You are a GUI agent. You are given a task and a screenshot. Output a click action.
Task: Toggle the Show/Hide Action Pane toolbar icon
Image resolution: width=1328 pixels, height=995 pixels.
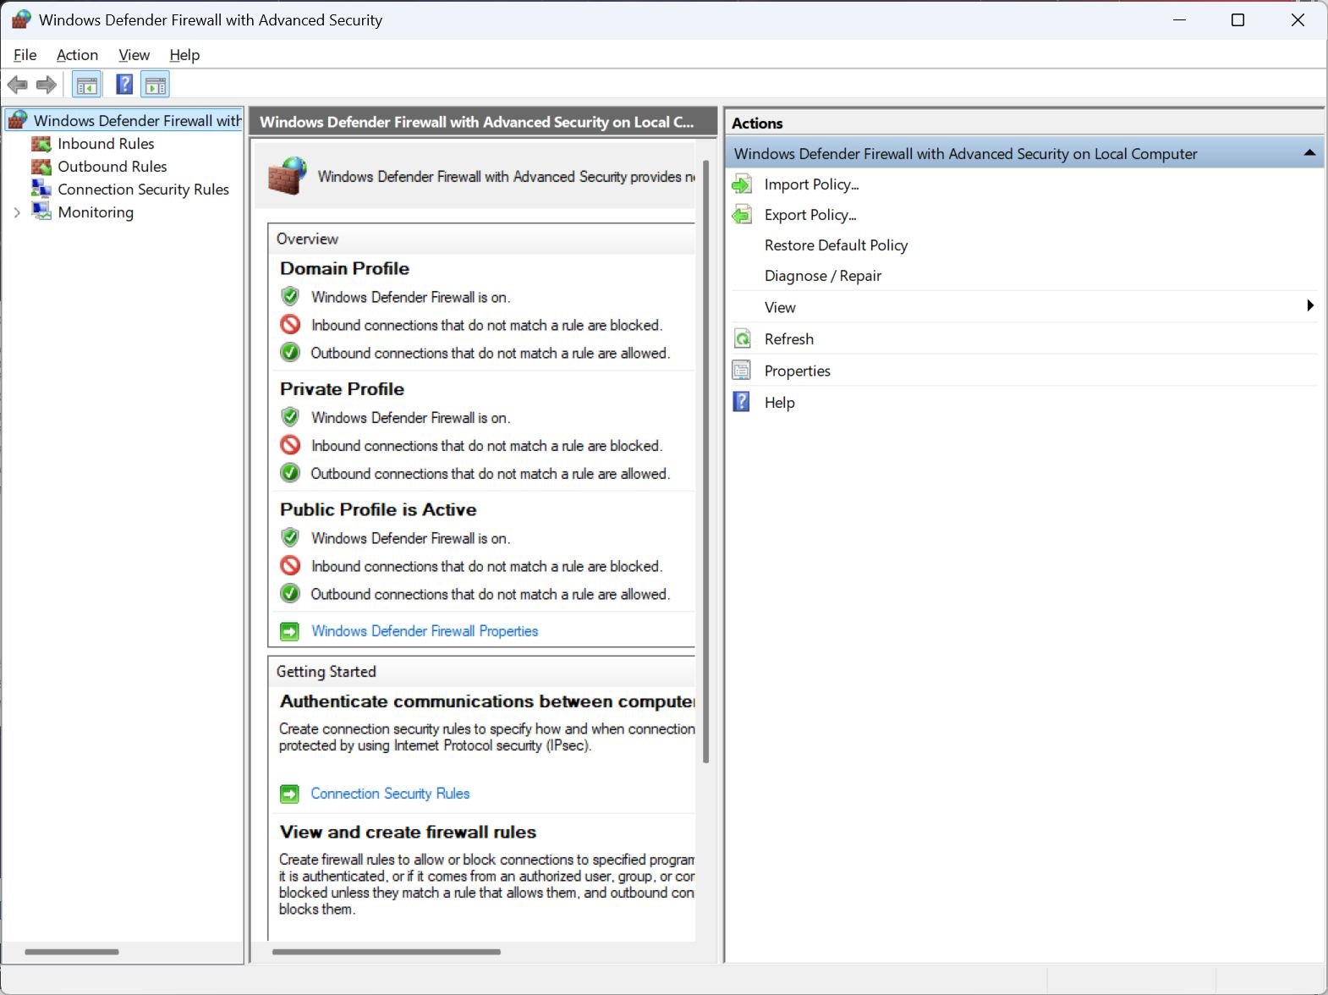pyautogui.click(x=156, y=85)
